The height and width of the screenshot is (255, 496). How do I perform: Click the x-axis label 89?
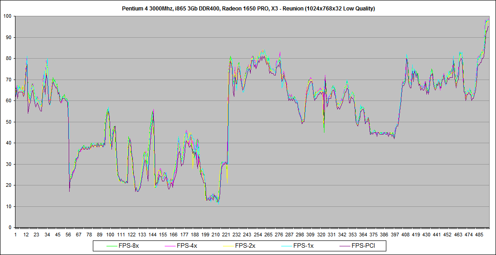point(100,235)
